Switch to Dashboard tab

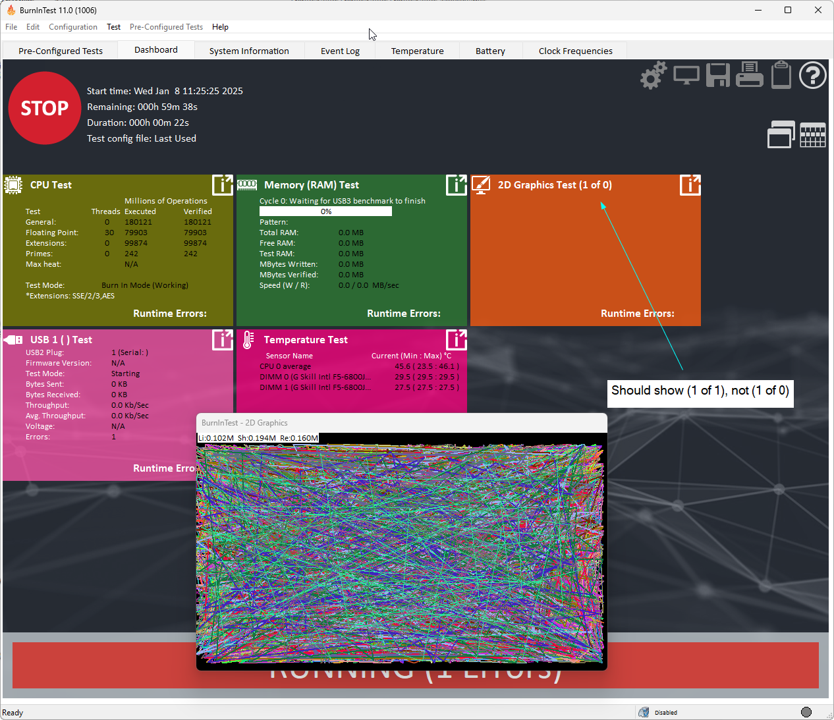[156, 49]
